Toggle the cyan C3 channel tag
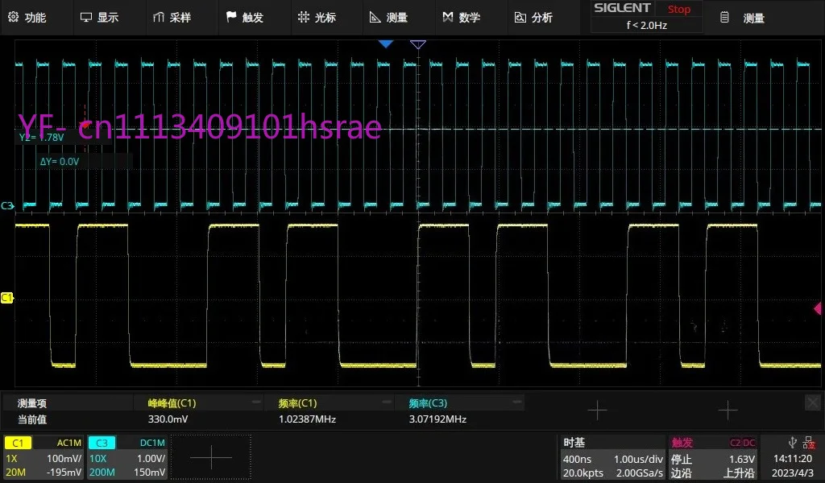 102,443
